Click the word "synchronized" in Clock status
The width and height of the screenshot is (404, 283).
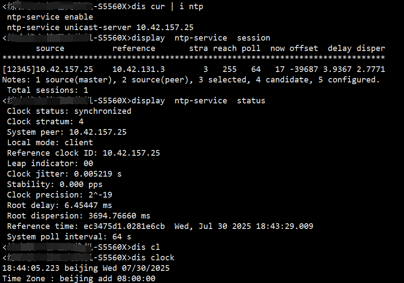(x=102, y=111)
